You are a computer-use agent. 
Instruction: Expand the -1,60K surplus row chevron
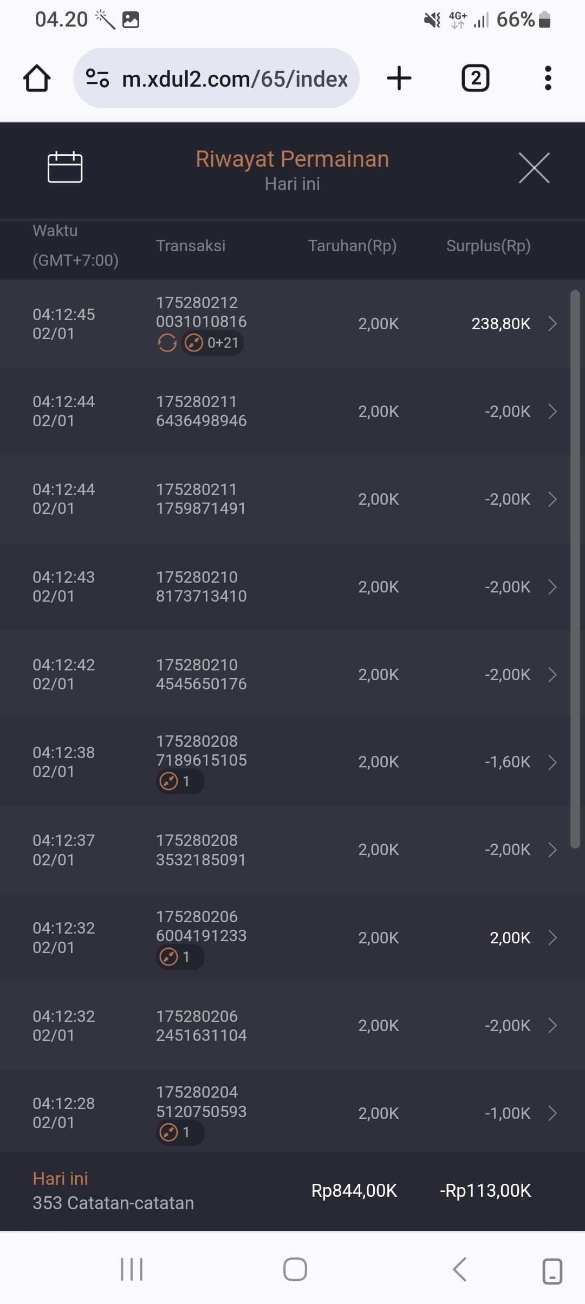[x=552, y=762]
